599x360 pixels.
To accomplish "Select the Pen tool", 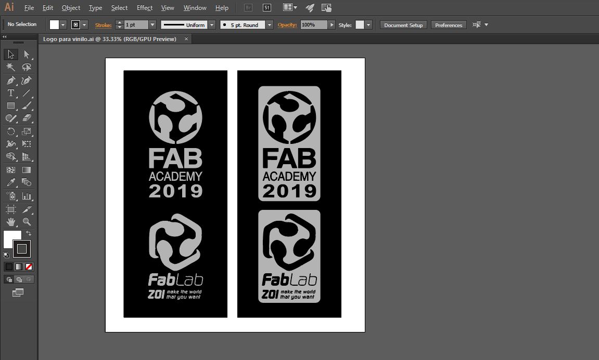I will [x=11, y=80].
